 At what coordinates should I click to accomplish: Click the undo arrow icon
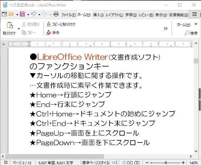(x=34, y=14)
